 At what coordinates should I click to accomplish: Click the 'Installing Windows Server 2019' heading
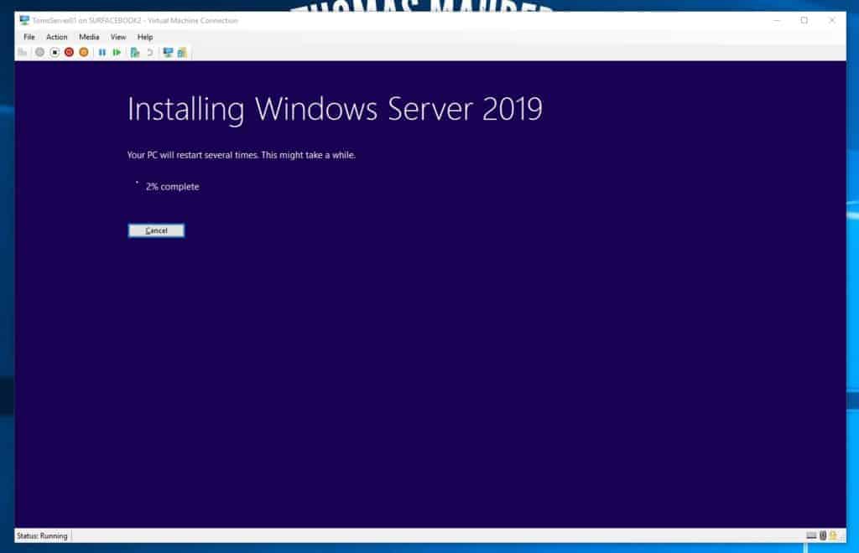pos(335,109)
